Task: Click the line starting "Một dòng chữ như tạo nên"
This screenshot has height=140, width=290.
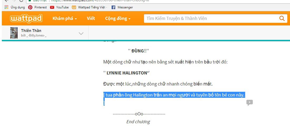Action: pyautogui.click(x=165, y=62)
